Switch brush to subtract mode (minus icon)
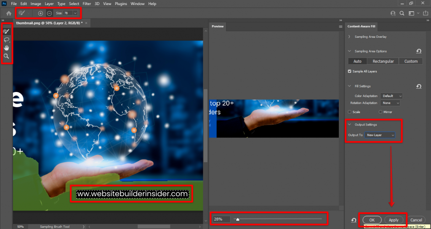 click(49, 13)
